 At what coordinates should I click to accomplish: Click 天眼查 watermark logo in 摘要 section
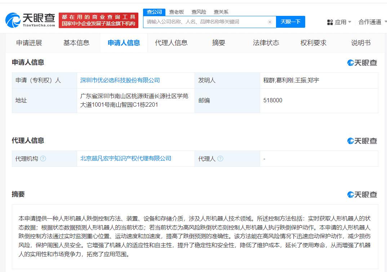[362, 195]
